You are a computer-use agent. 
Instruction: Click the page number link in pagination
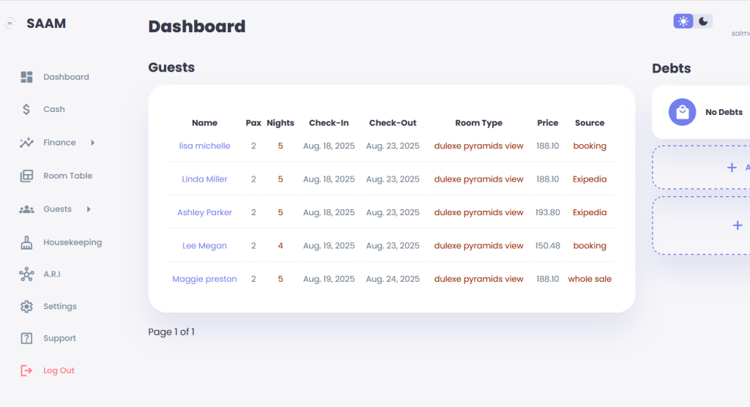193,332
